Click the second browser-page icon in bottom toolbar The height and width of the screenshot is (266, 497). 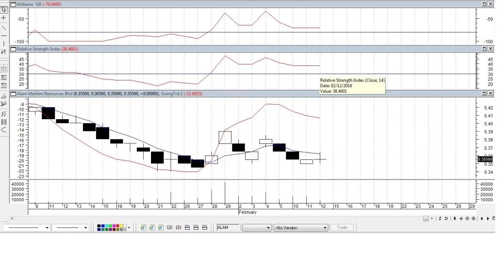pos(152,227)
